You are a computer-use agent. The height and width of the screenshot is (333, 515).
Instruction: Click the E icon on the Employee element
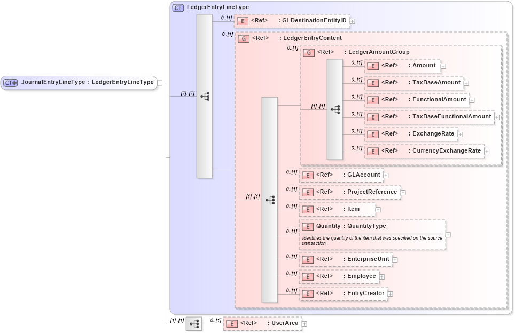tap(308, 276)
